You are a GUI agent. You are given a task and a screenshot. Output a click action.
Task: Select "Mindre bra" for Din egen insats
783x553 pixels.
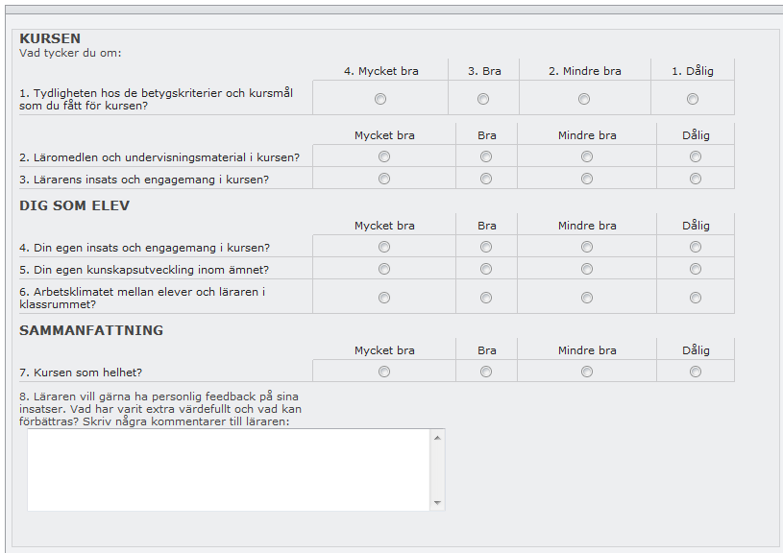tap(587, 248)
